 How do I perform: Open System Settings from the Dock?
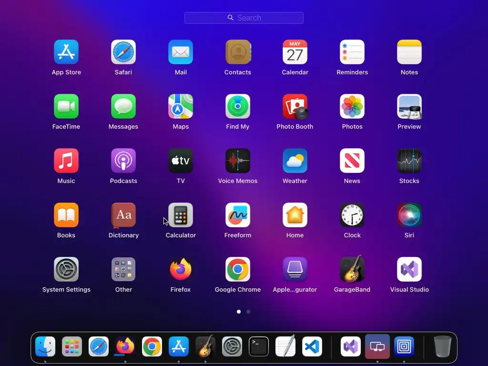tap(232, 346)
